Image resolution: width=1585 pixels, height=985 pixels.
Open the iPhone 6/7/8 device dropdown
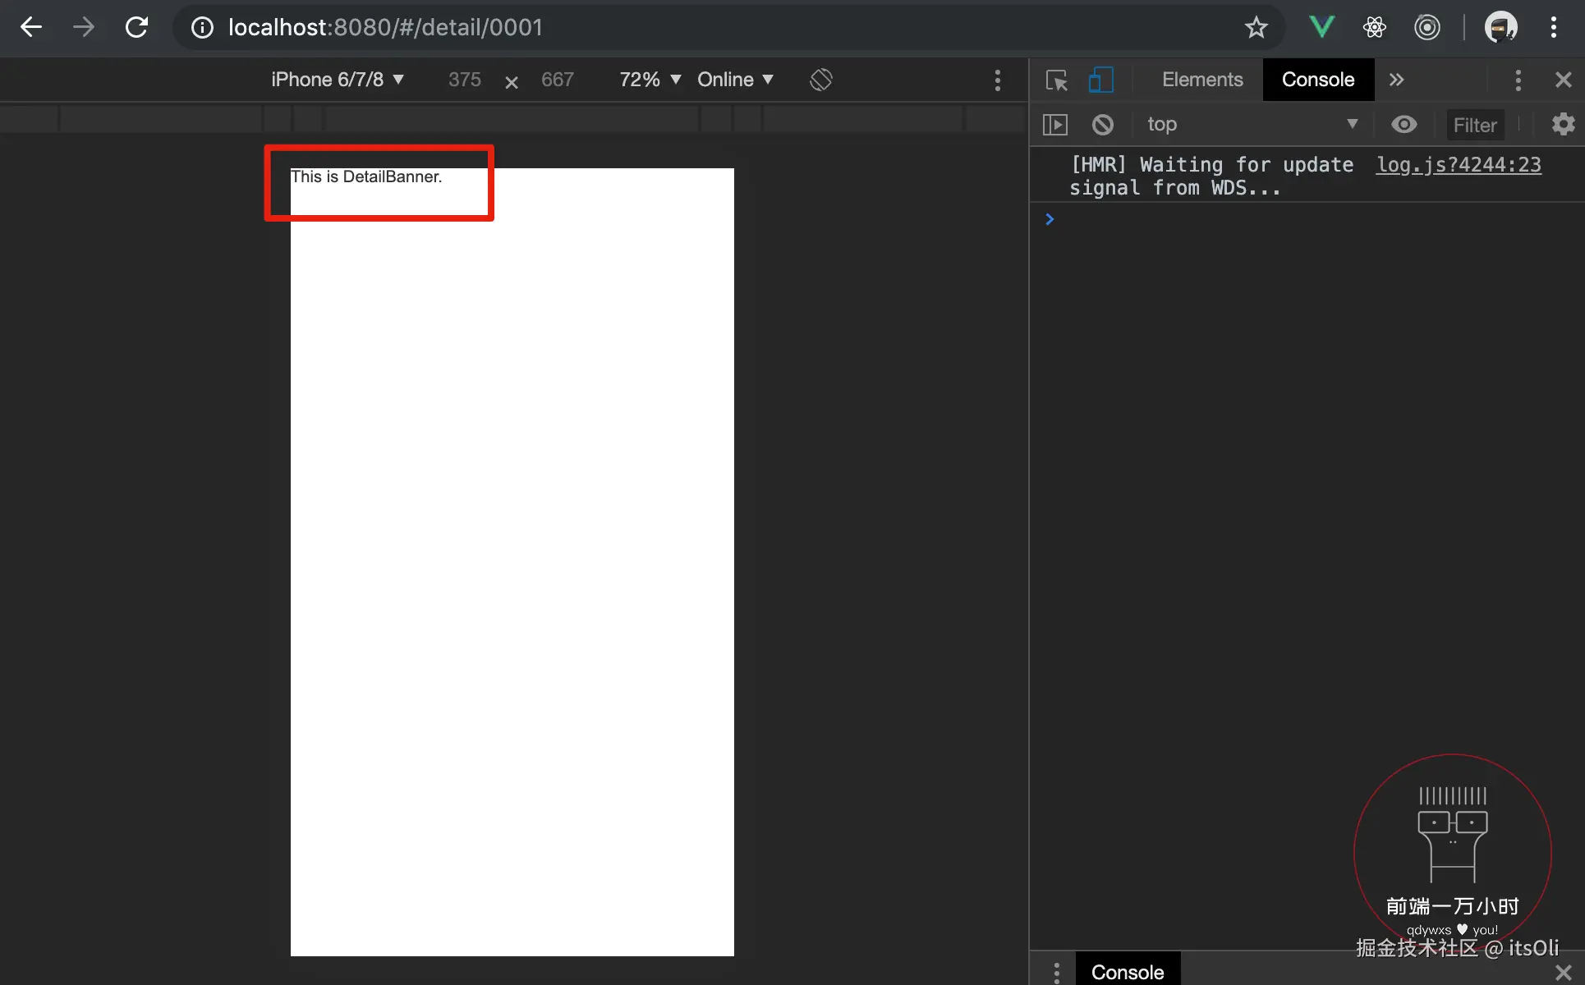coord(337,80)
